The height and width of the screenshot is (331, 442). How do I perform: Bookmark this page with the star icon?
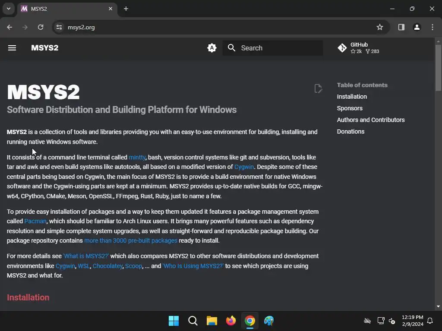tap(380, 27)
